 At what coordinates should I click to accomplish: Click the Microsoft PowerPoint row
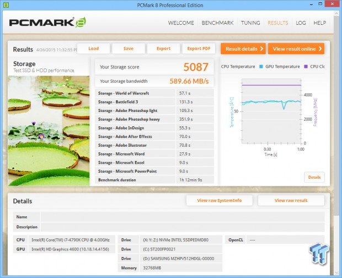click(154, 171)
